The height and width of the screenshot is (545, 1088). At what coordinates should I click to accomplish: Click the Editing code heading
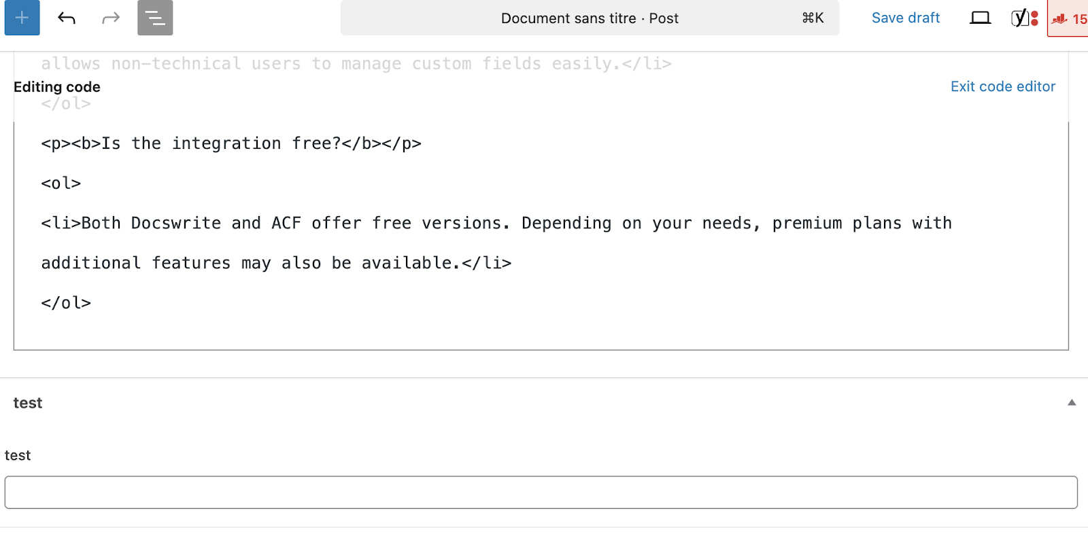pyautogui.click(x=57, y=87)
